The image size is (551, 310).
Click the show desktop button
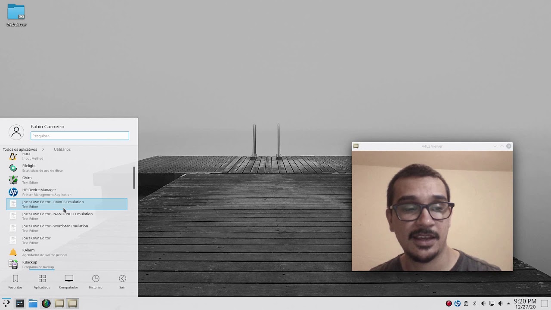[544, 303]
